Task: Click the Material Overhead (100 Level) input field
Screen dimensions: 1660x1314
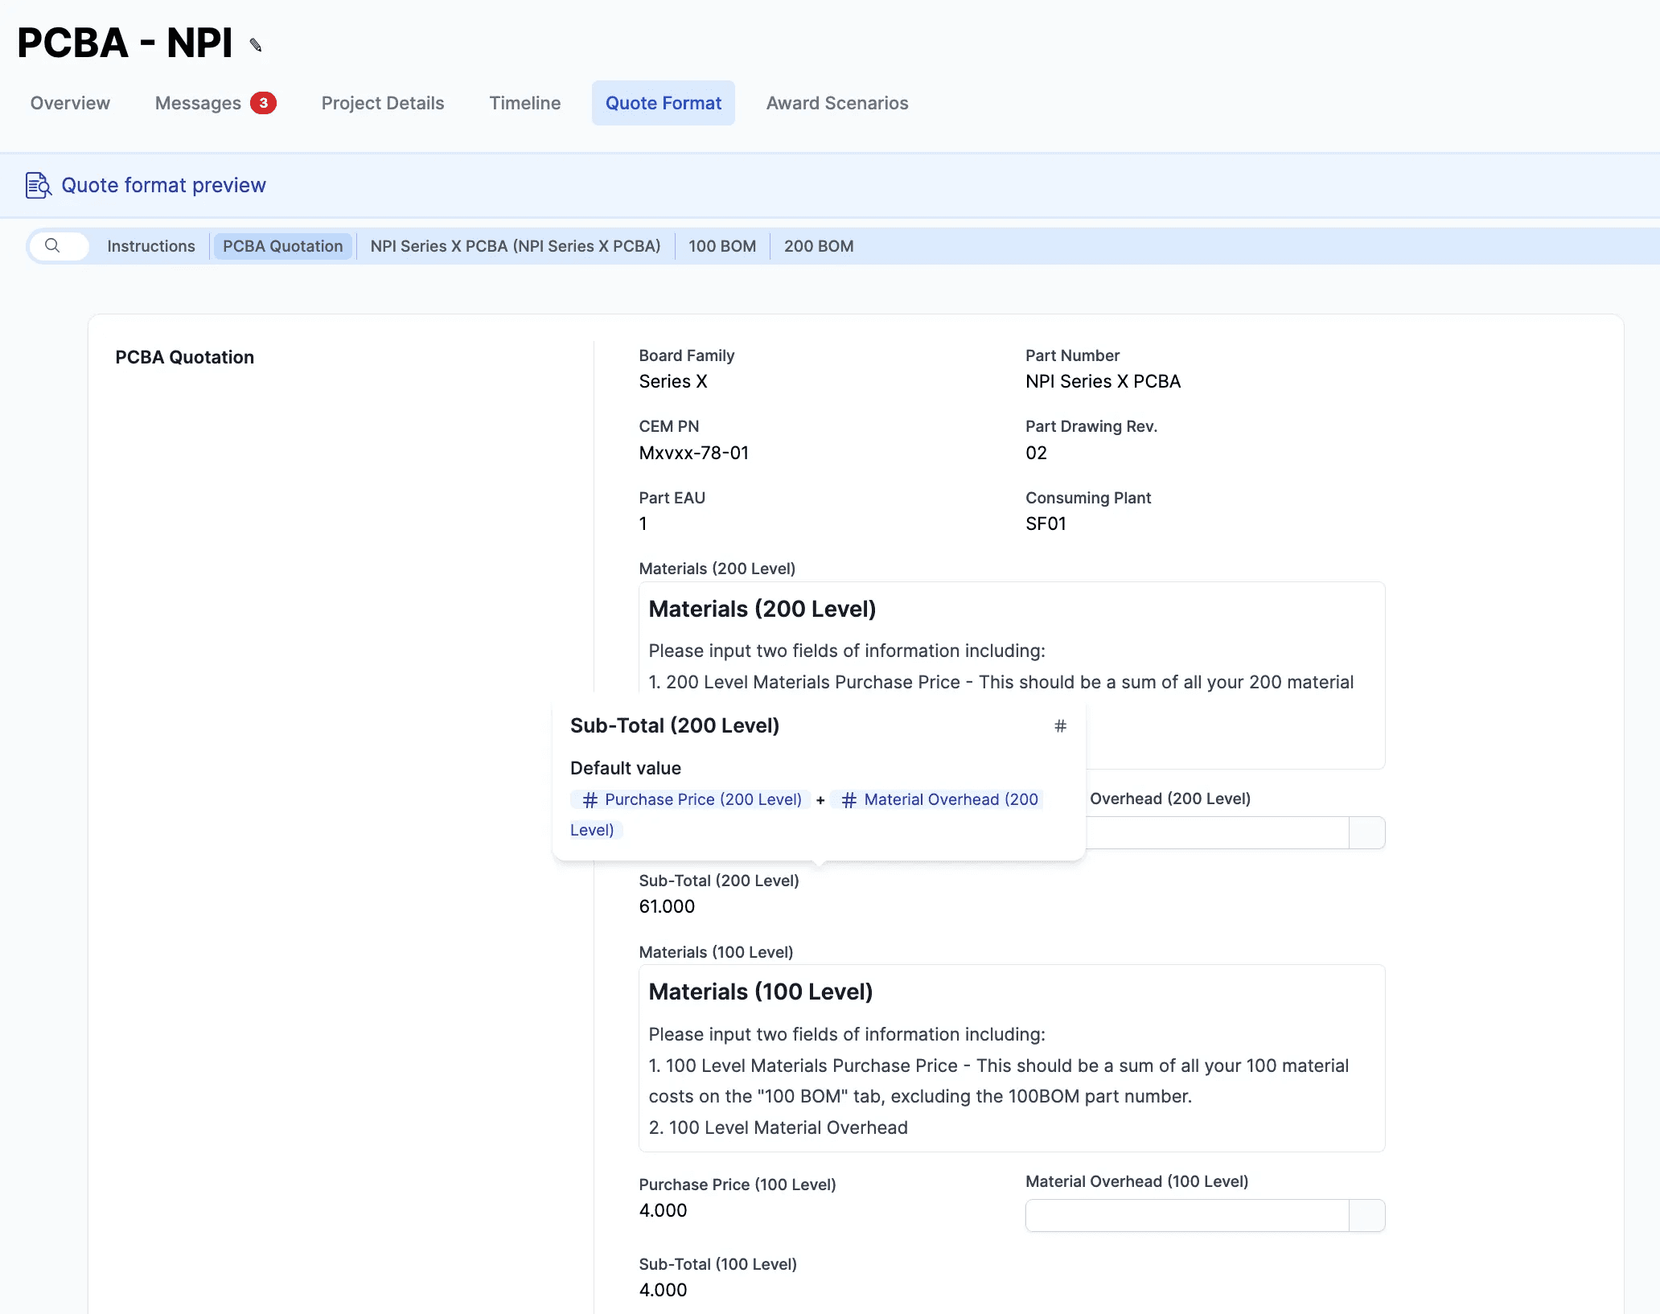Action: tap(1186, 1215)
